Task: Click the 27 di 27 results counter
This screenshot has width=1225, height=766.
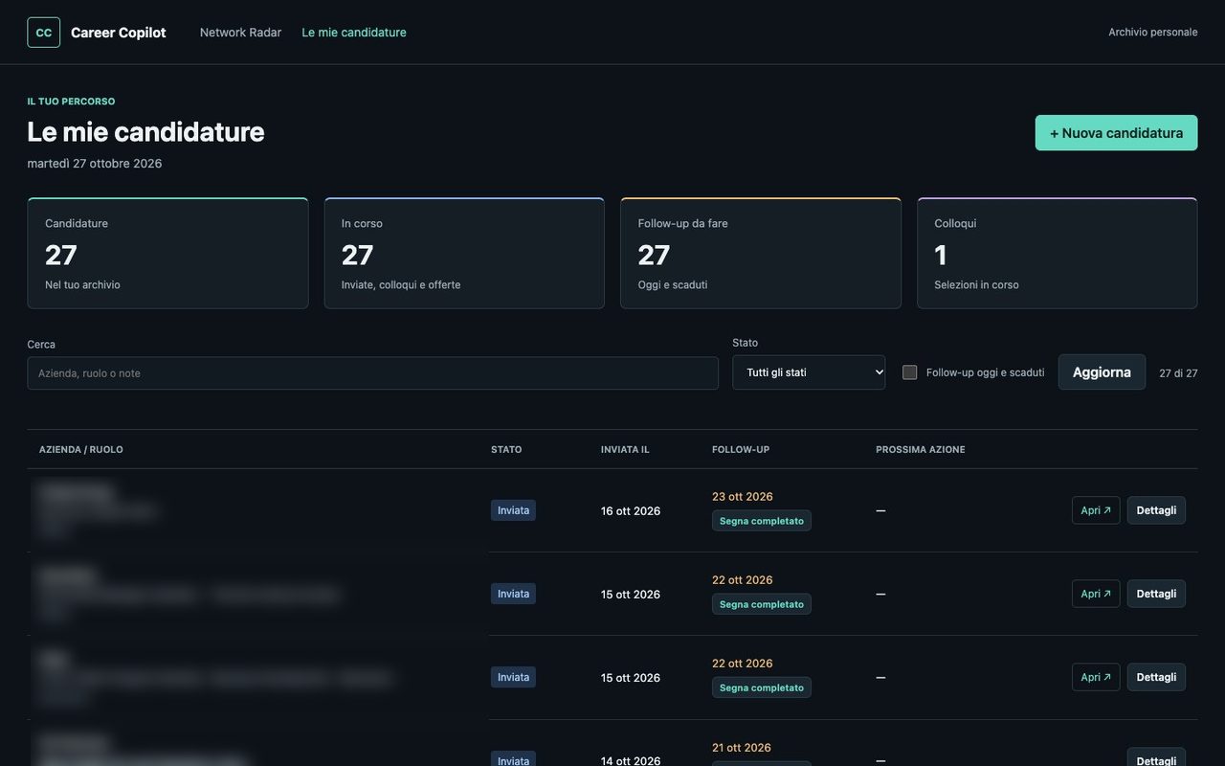Action: [x=1178, y=373]
